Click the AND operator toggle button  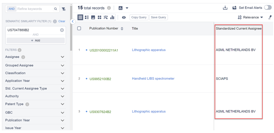(11, 9)
